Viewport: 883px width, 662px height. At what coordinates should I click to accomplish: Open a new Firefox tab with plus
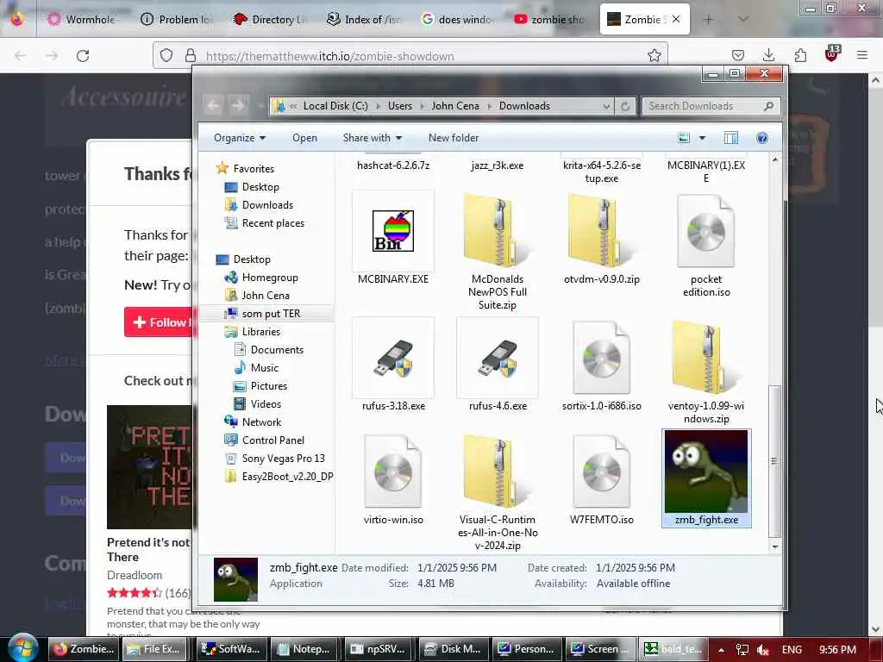pos(709,19)
